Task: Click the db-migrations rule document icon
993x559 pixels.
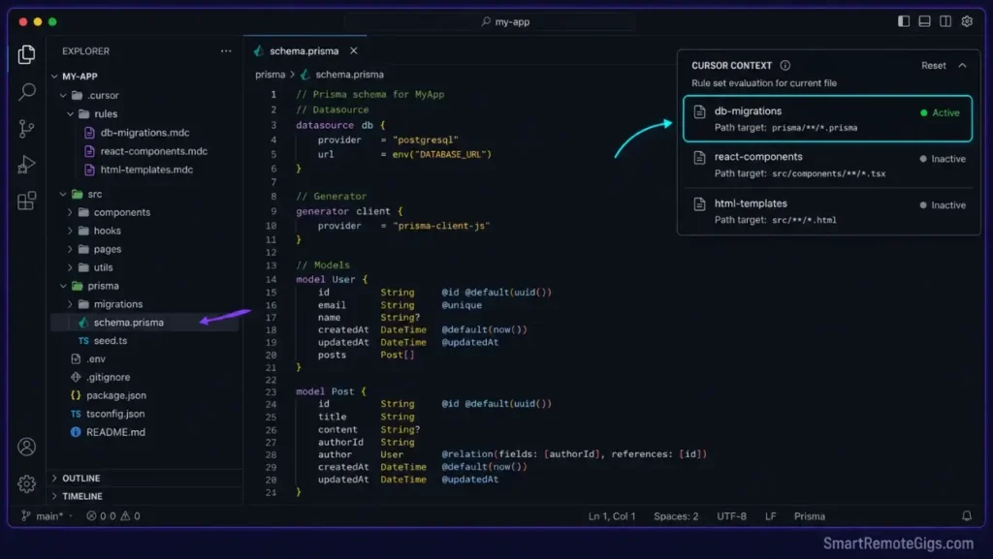Action: 699,112
